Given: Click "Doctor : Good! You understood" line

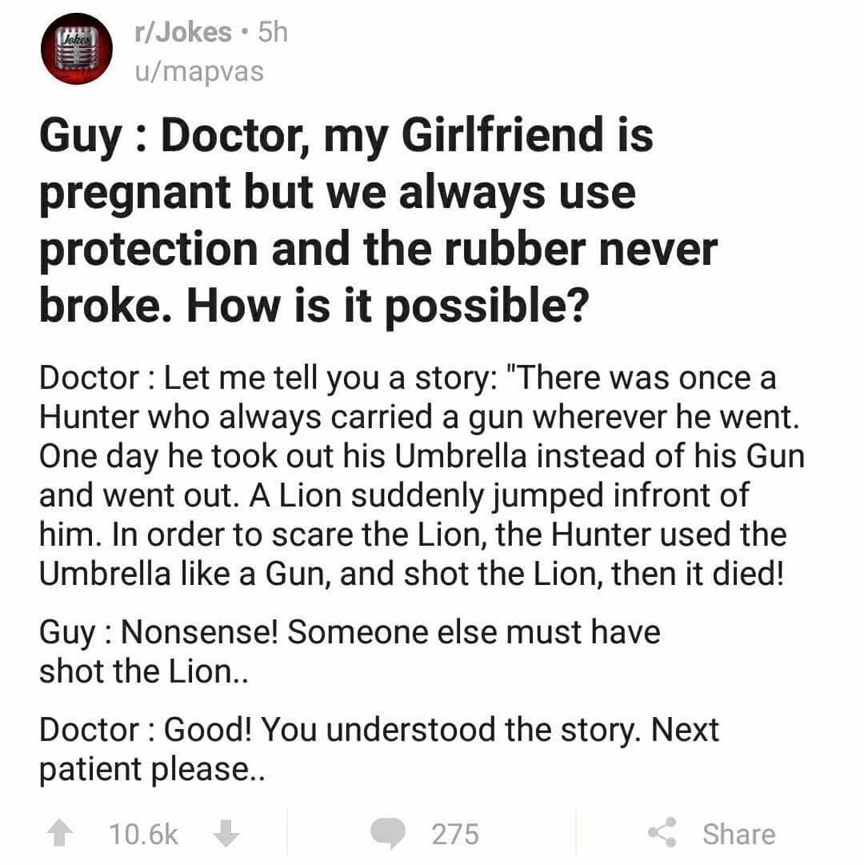Looking at the screenshot, I should pos(379,730).
